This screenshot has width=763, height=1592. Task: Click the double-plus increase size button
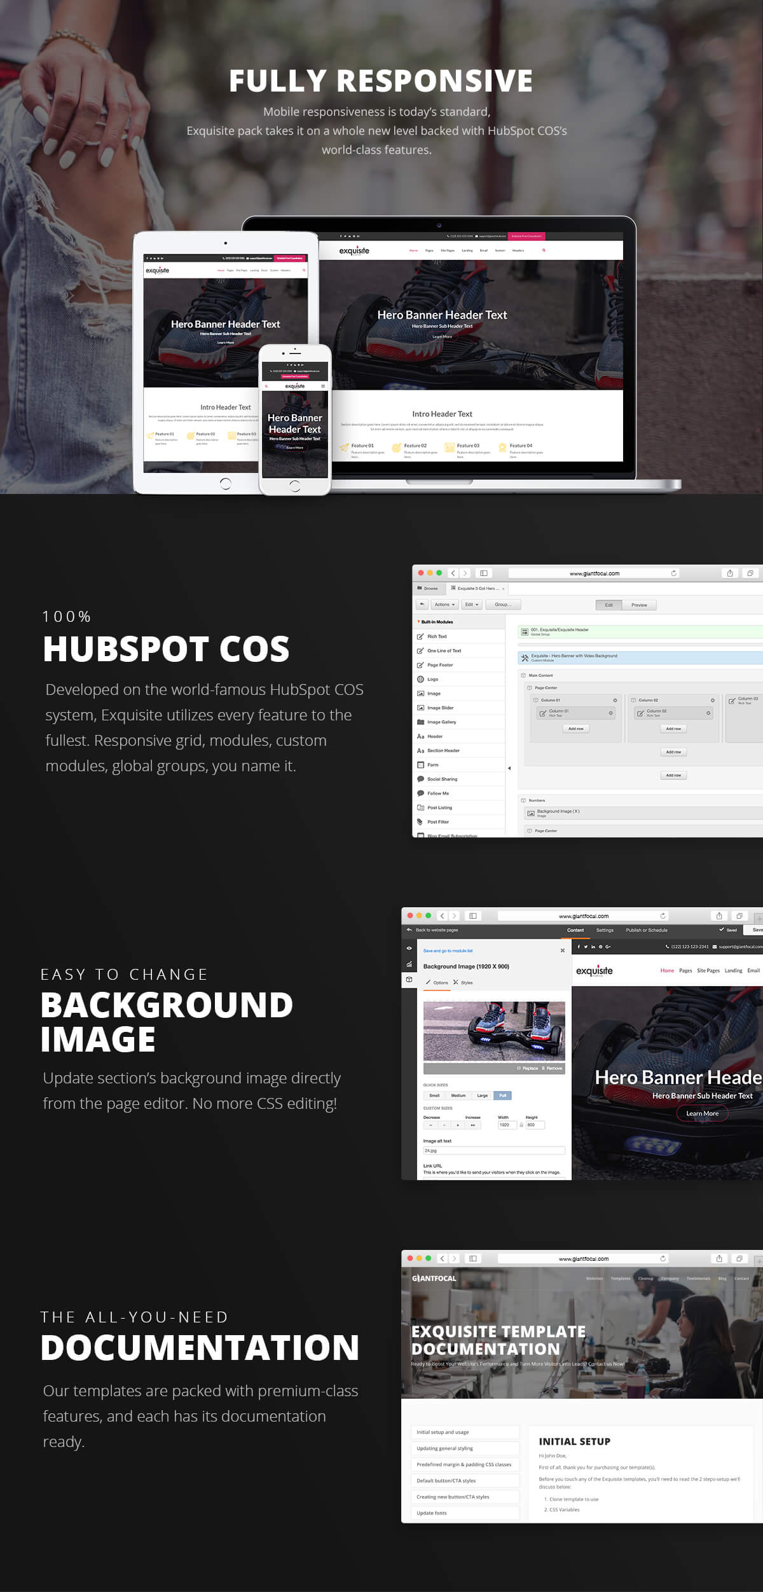[x=472, y=1125]
